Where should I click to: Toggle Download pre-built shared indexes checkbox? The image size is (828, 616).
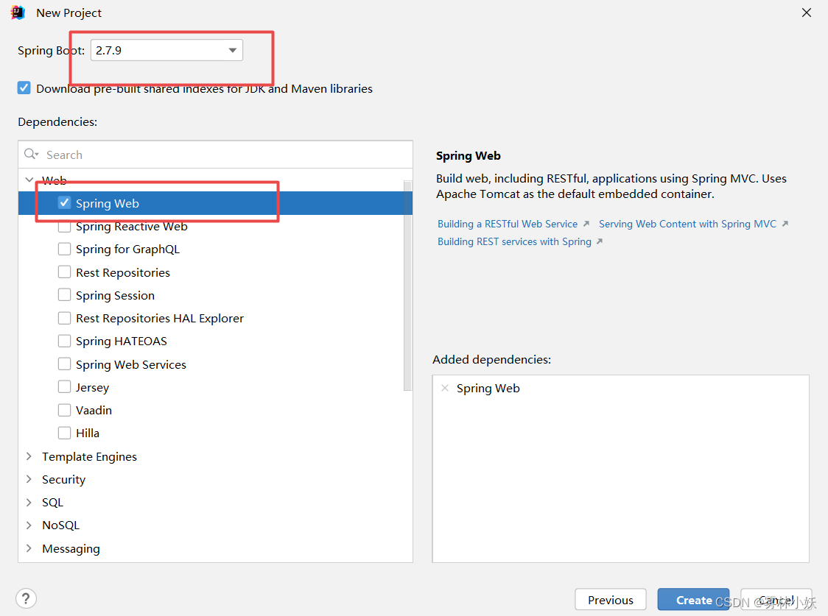(24, 88)
